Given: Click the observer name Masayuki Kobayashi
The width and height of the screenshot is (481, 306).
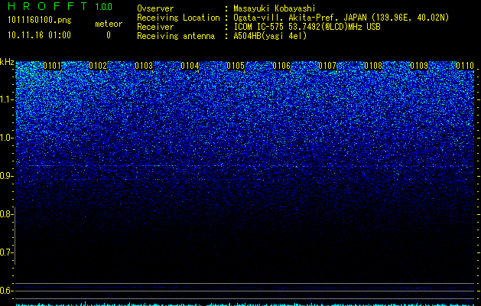Looking at the screenshot, I should click(x=275, y=8).
